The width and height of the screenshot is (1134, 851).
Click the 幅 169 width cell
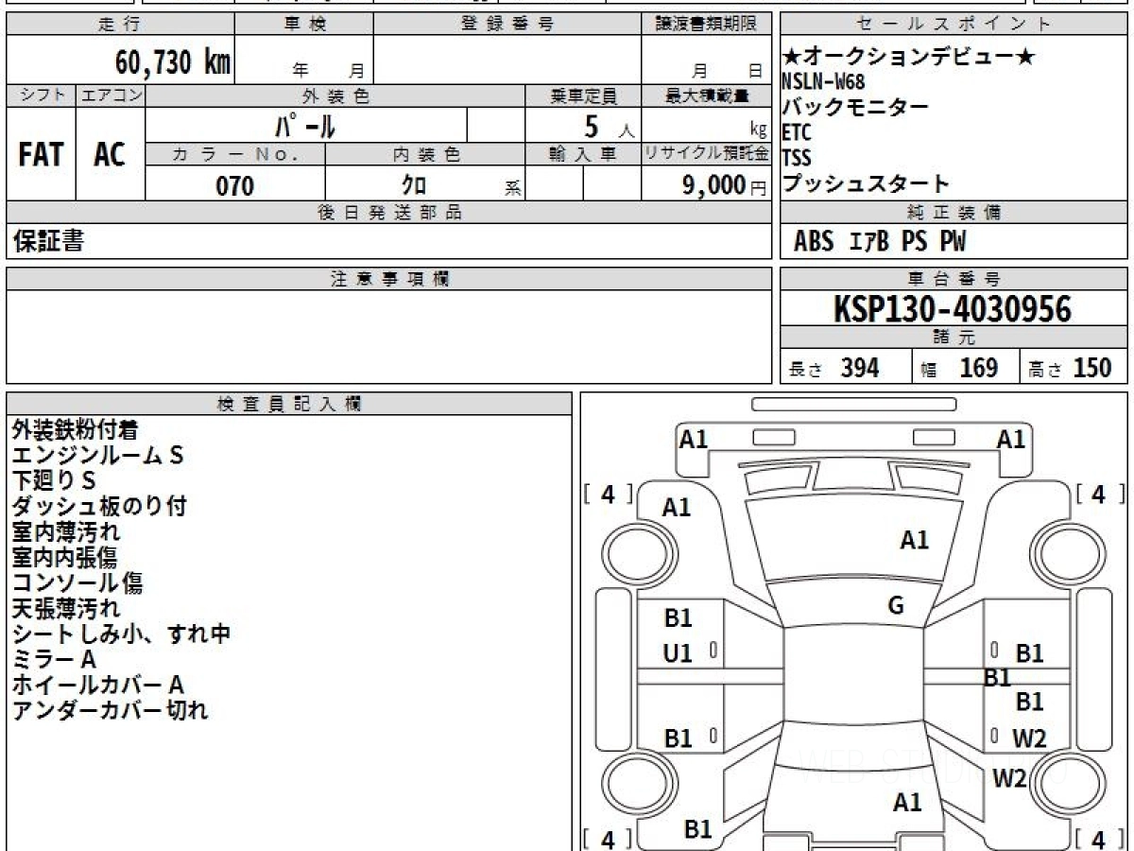pyautogui.click(x=966, y=368)
